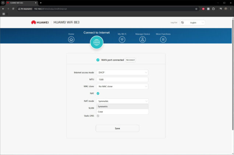The width and height of the screenshot is (234, 155).
Task: Enable the Static DNS toggle
Action: [98, 116]
